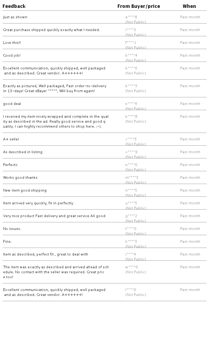
Task: Open buyer a****8's profile link
Action: click(131, 17)
